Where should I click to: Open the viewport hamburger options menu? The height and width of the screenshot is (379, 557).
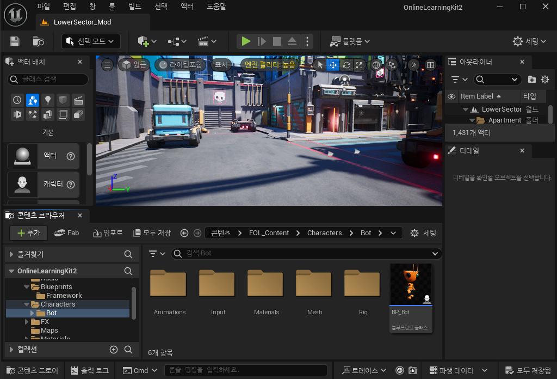pyautogui.click(x=108, y=65)
